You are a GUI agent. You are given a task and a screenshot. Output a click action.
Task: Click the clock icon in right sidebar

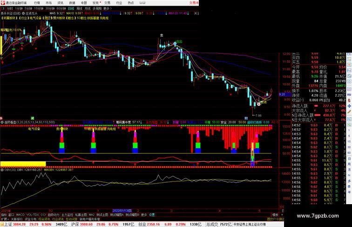tap(349, 82)
